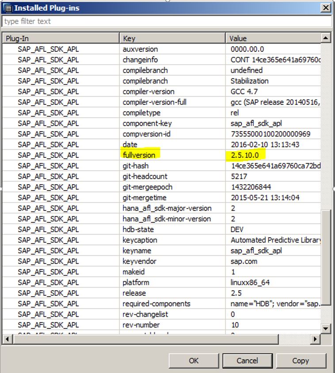Screen dimensions: 335x373
Task: Select the changeinfo key cell
Action: click(172, 60)
